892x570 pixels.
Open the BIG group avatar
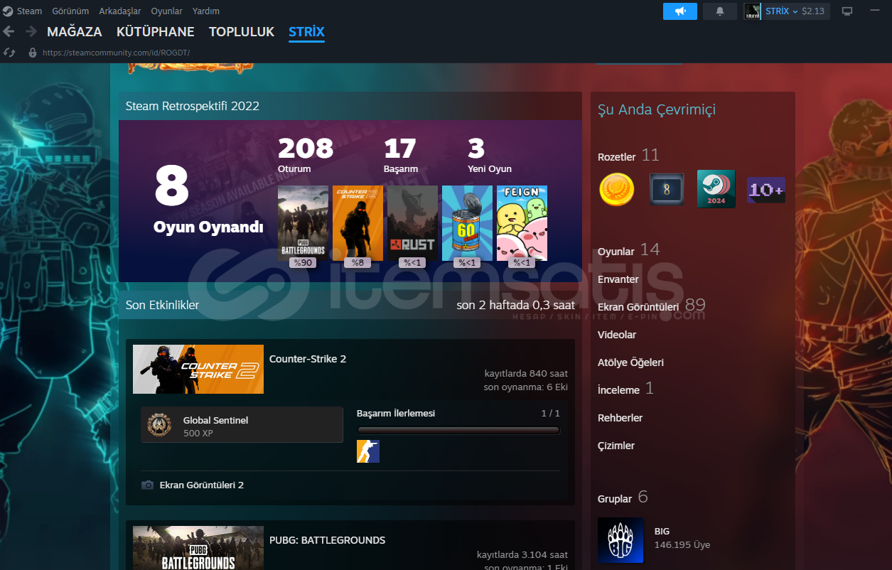[620, 540]
